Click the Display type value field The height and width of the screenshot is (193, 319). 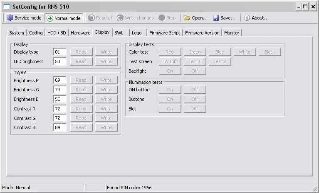59,52
